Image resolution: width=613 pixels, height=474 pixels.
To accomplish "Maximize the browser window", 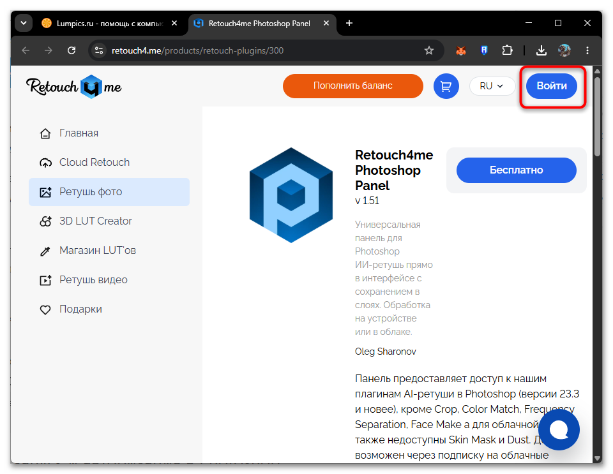I will tap(558, 23).
